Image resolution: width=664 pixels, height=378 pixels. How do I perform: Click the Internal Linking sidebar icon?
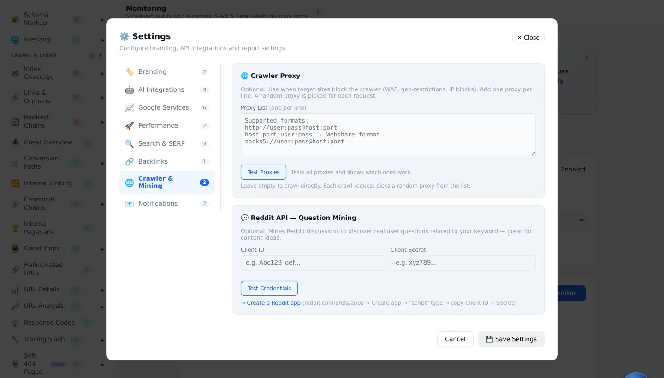tap(15, 183)
